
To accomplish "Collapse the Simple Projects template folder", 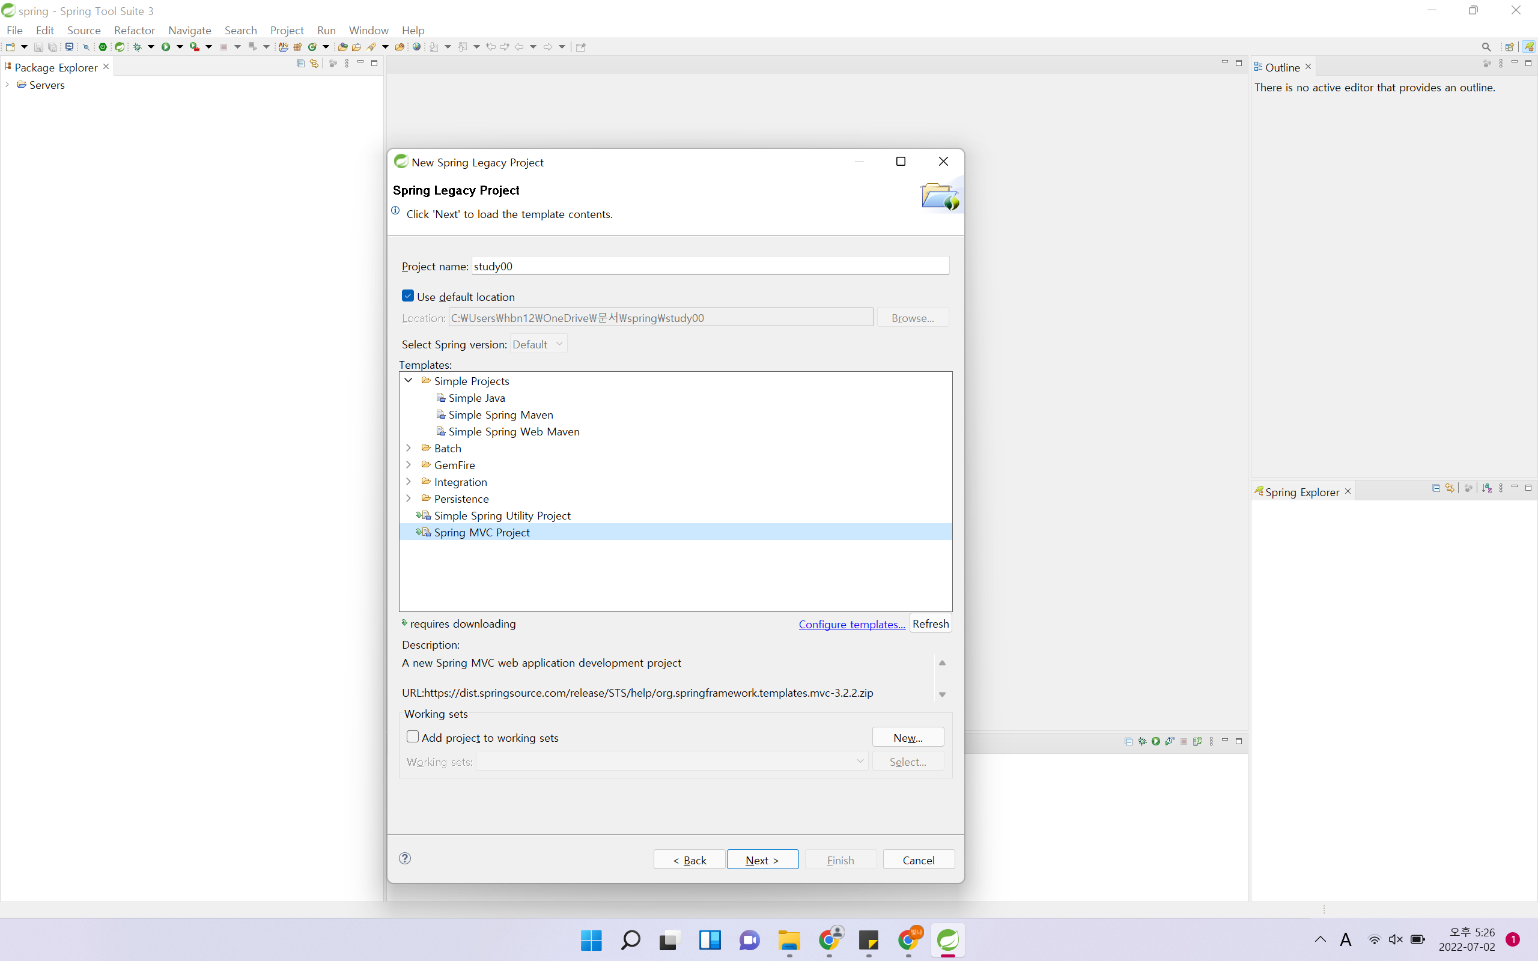I will click(409, 380).
